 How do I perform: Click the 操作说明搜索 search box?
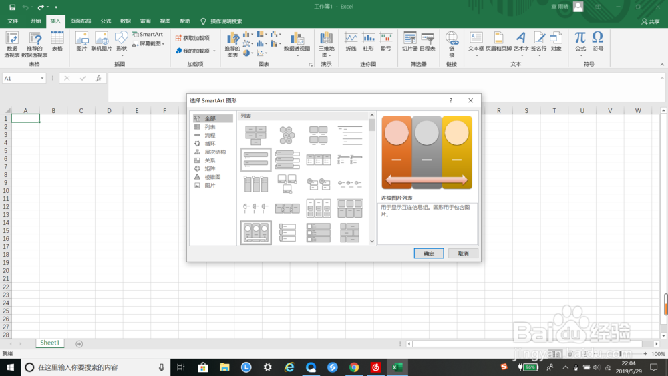point(226,21)
